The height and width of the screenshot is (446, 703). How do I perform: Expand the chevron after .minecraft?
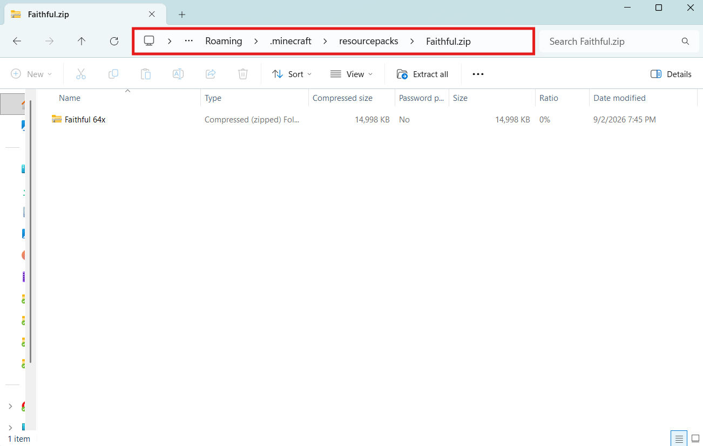point(325,41)
